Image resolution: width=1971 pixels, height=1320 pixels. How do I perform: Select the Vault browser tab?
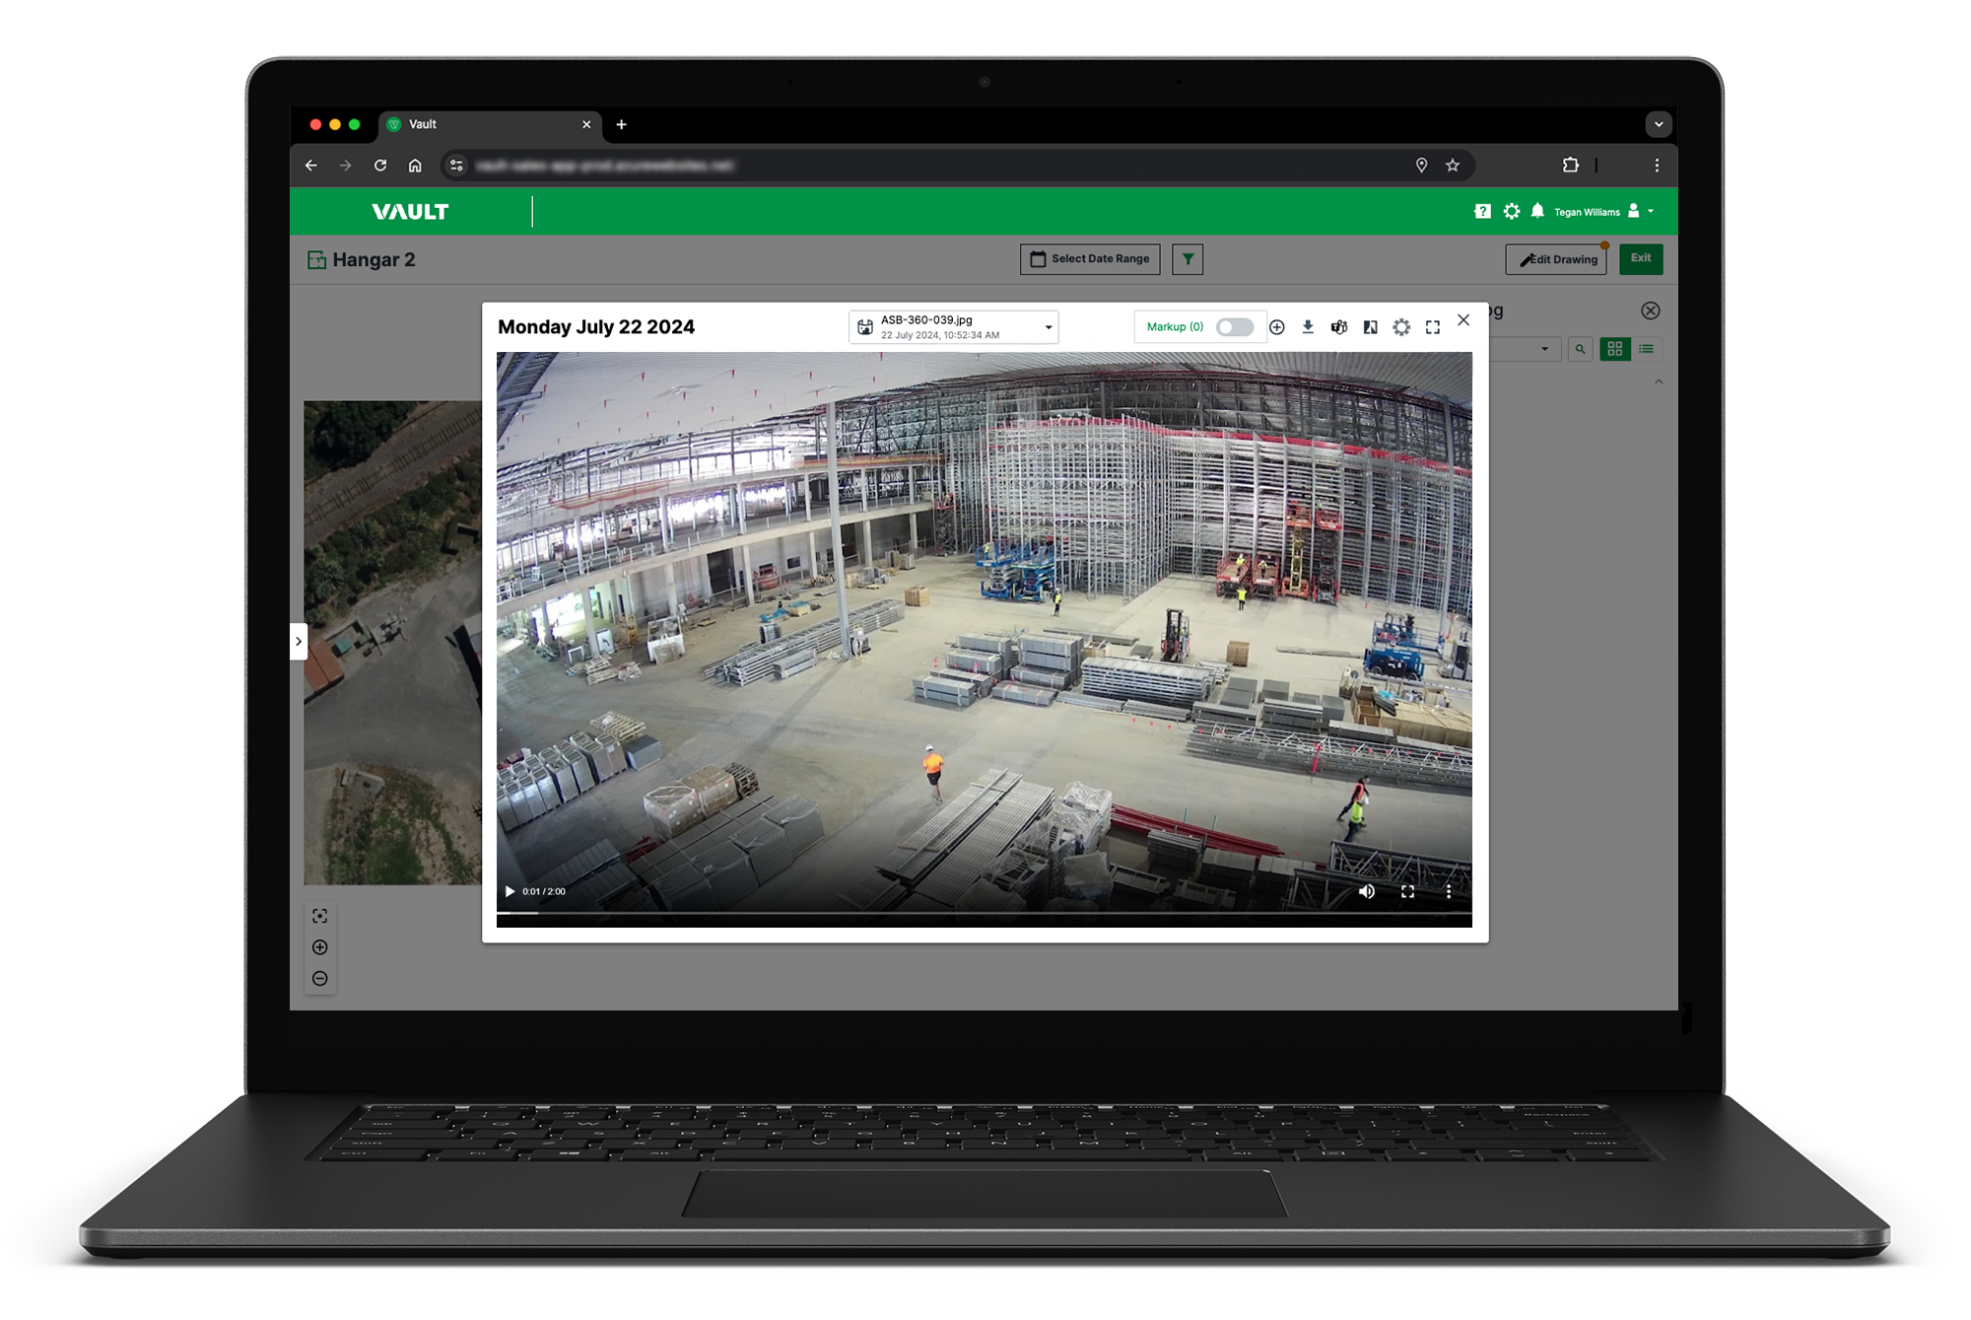click(x=490, y=125)
